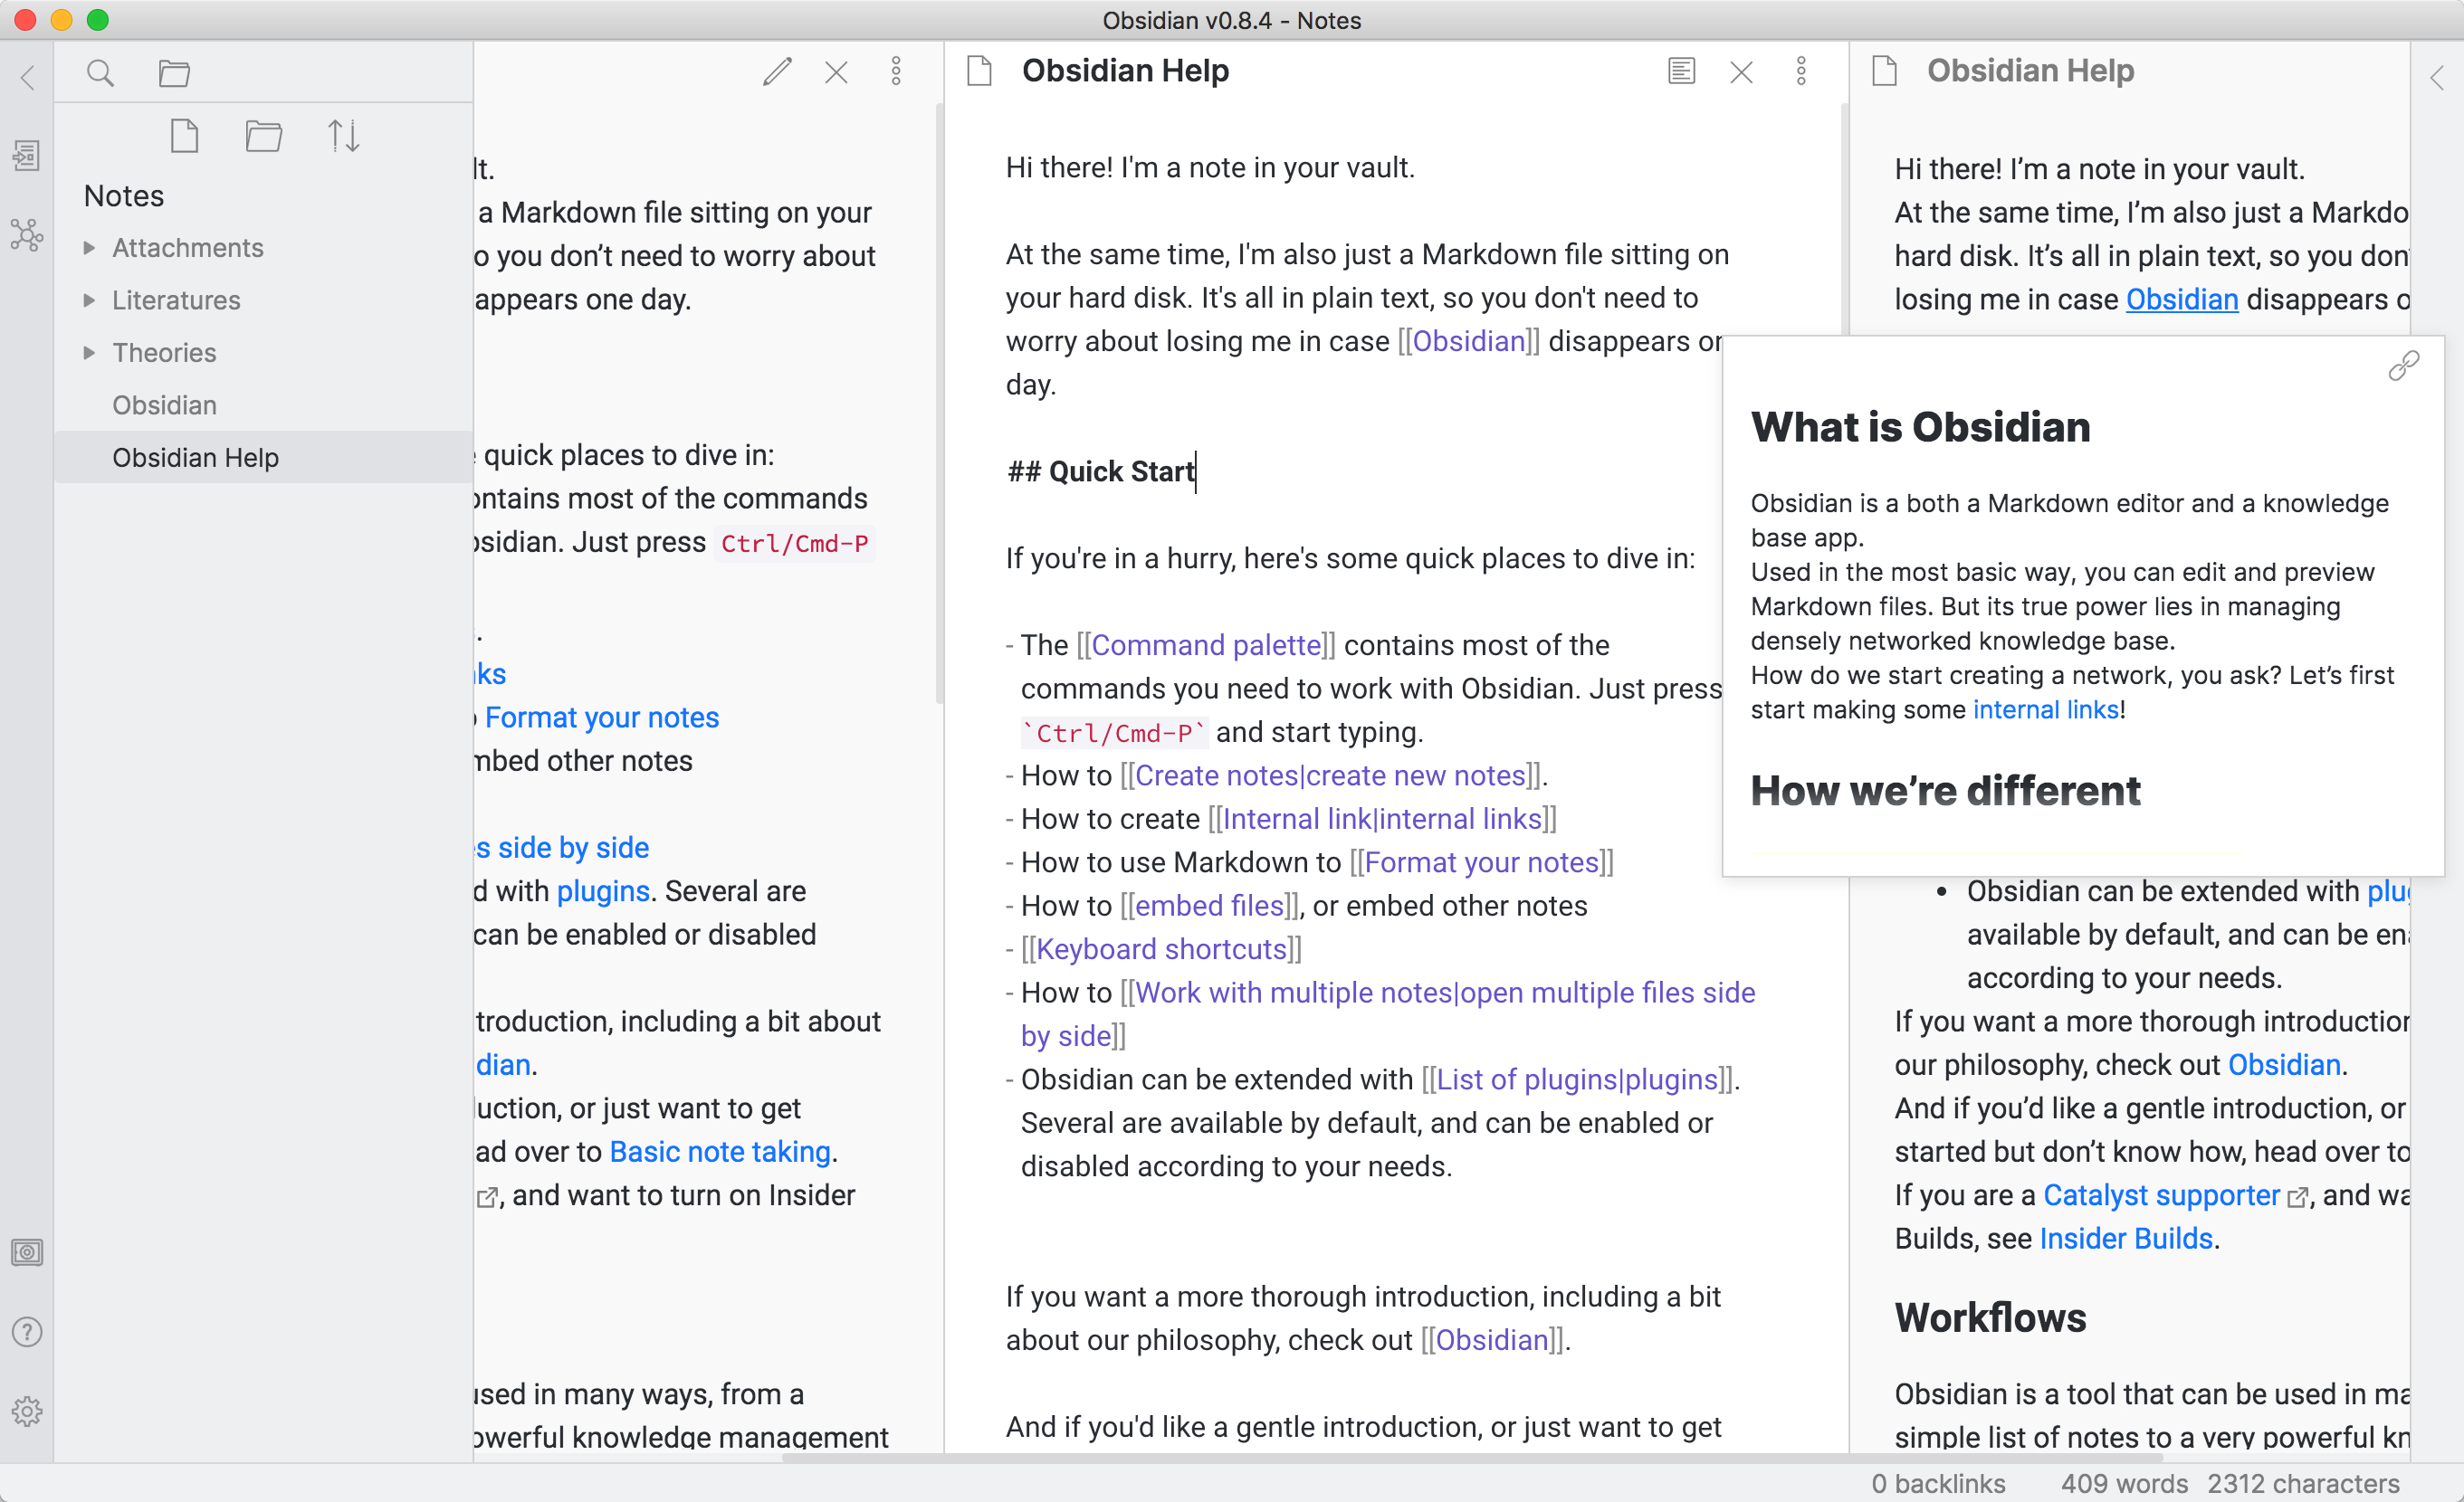Open the search panel icon
The width and height of the screenshot is (2464, 1502).
[x=100, y=72]
